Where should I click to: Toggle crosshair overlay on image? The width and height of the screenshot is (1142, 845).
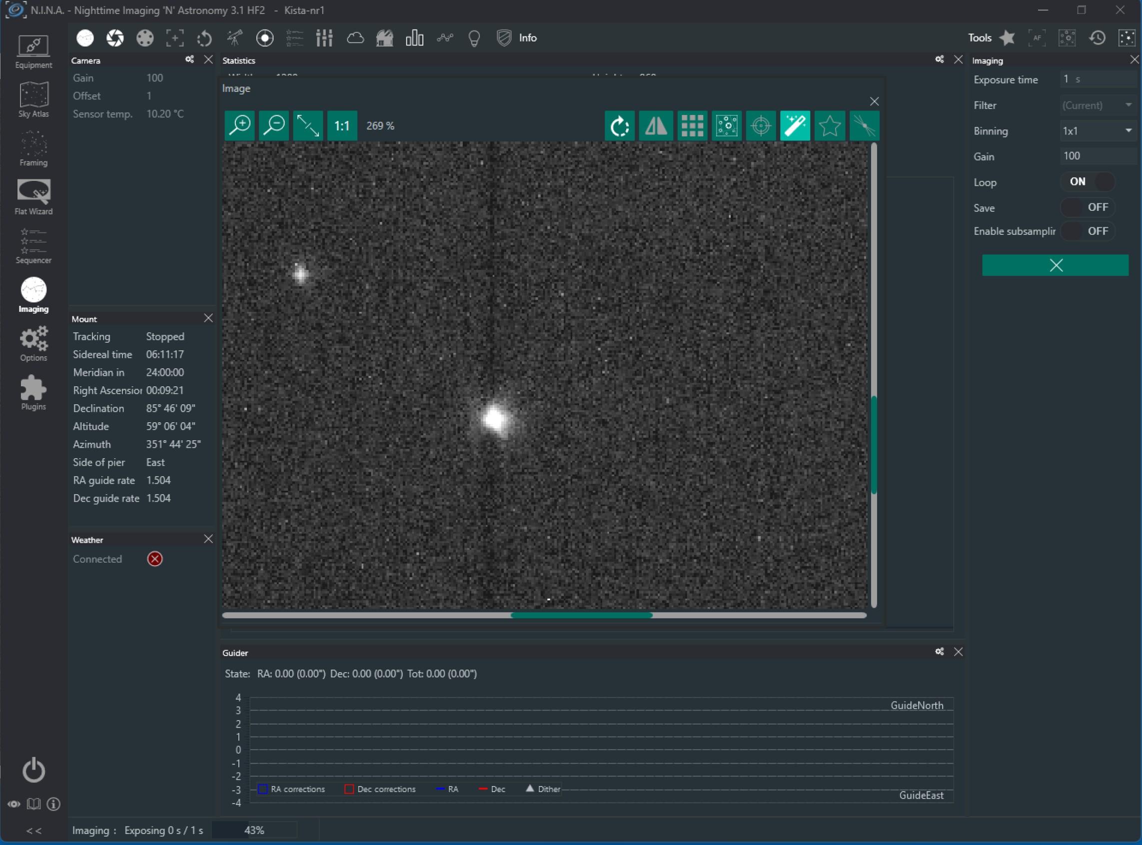pos(761,126)
